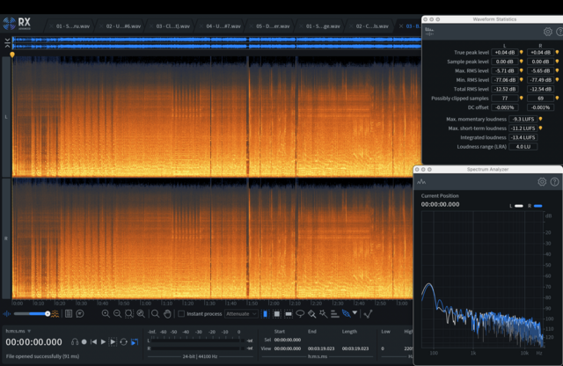This screenshot has width=563, height=366.
Task: Select the Zoom tool magnifier
Action: (x=155, y=313)
